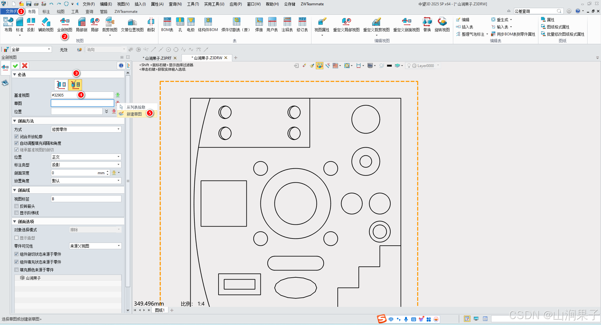The width and height of the screenshot is (601, 325).
Task: Click the 布局 layout ribbon icon
Action: click(x=8, y=24)
